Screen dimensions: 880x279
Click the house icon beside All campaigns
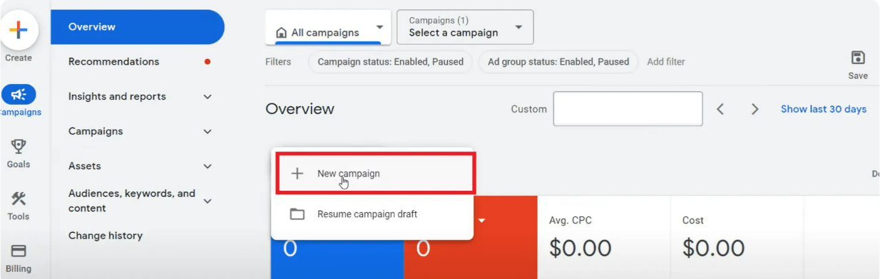click(x=281, y=33)
